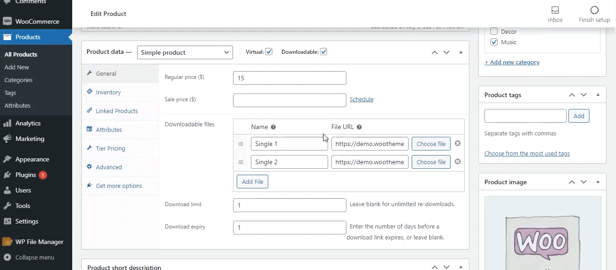616x270 pixels.
Task: Collapse the Product data panel toggle
Action: click(461, 52)
